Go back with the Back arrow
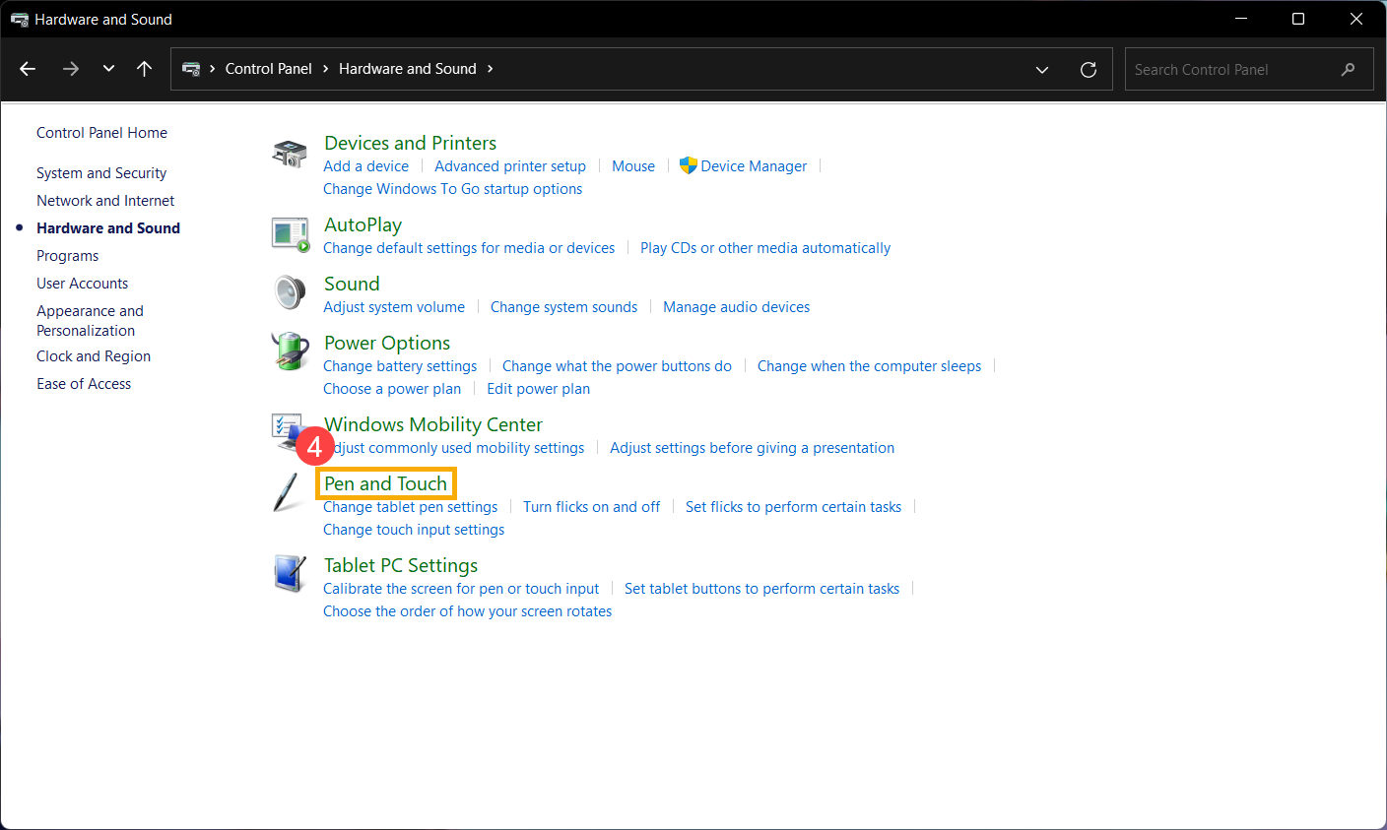 [28, 69]
